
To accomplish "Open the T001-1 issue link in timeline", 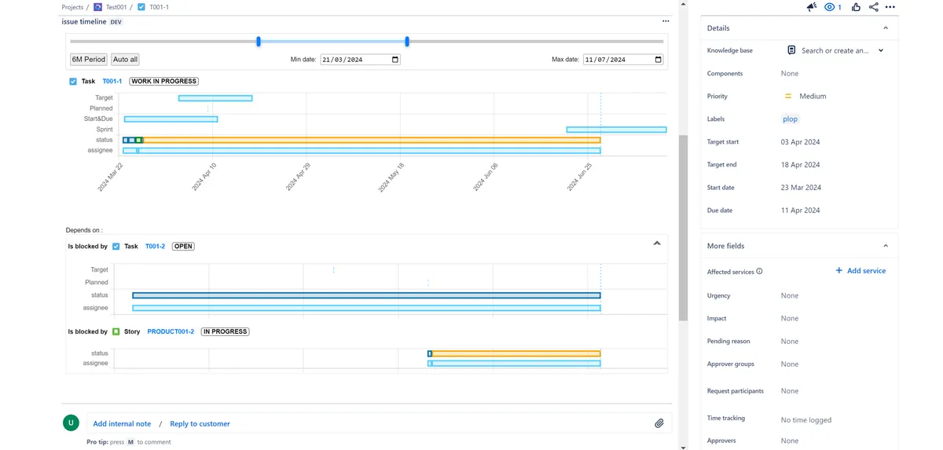I will [112, 81].
